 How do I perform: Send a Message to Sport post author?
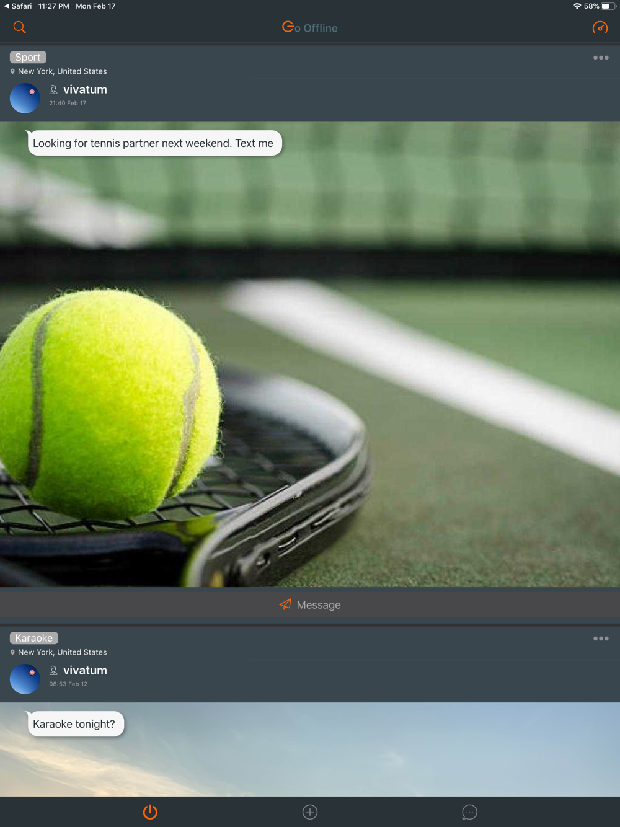[310, 604]
